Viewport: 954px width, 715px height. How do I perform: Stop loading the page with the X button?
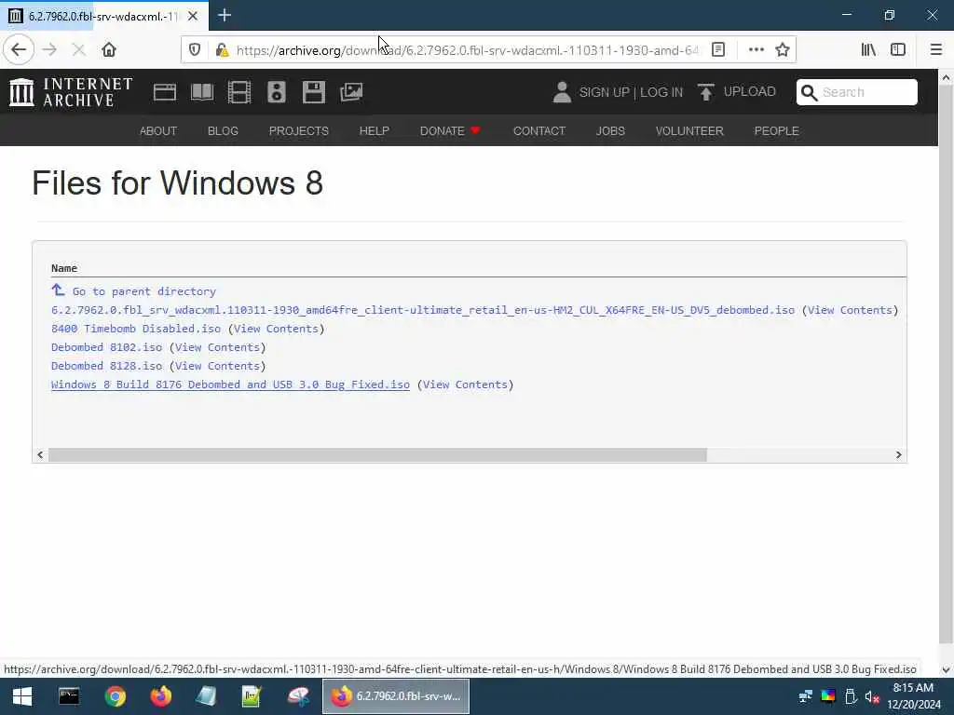tap(78, 50)
